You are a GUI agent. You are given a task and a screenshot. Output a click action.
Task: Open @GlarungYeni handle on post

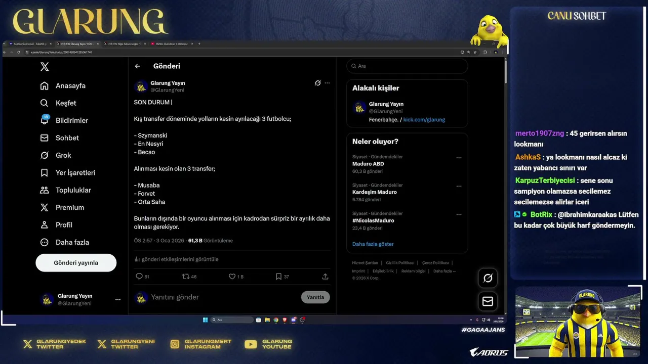[167, 90]
